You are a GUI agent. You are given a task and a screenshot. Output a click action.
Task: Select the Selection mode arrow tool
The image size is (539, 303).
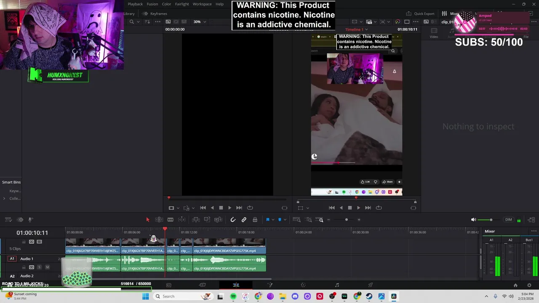pos(147,220)
